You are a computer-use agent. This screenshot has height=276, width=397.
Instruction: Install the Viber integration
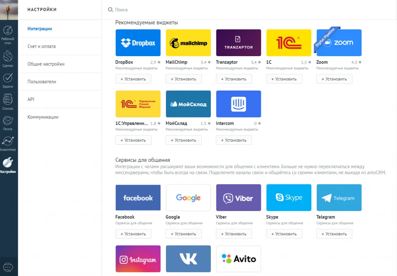234,234
